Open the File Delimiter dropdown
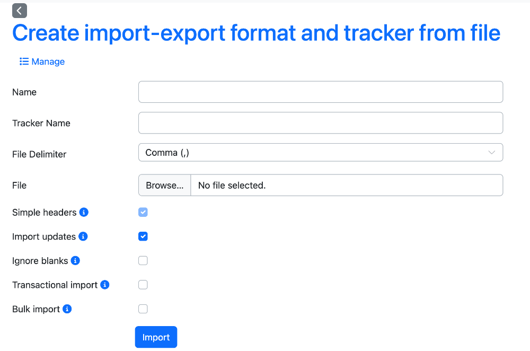 pos(321,153)
